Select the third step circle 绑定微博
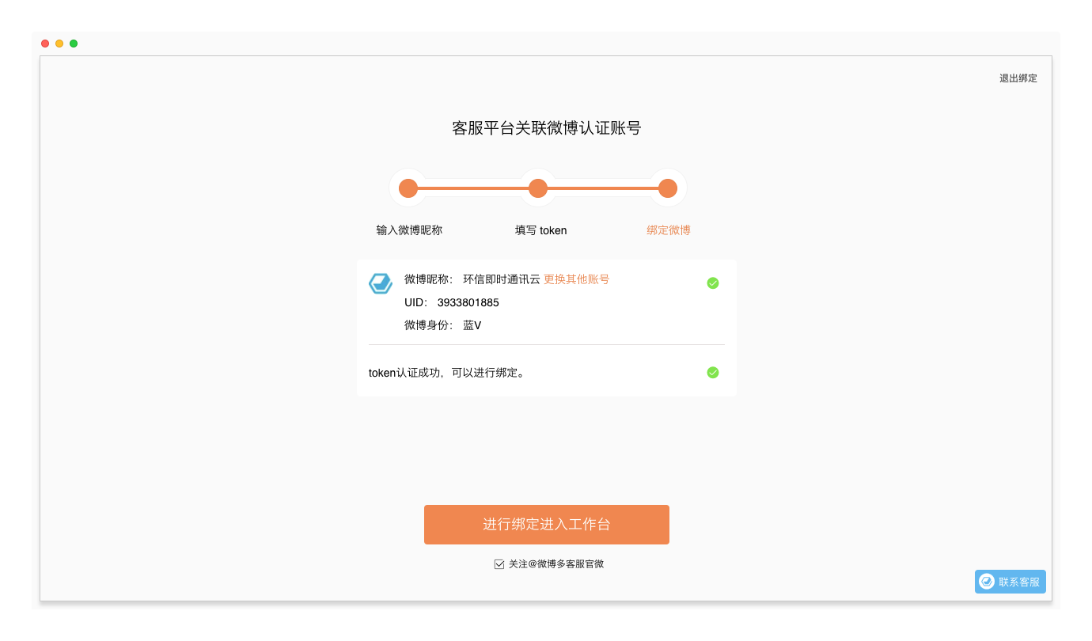Viewport: 1092px width, 641px height. (668, 188)
